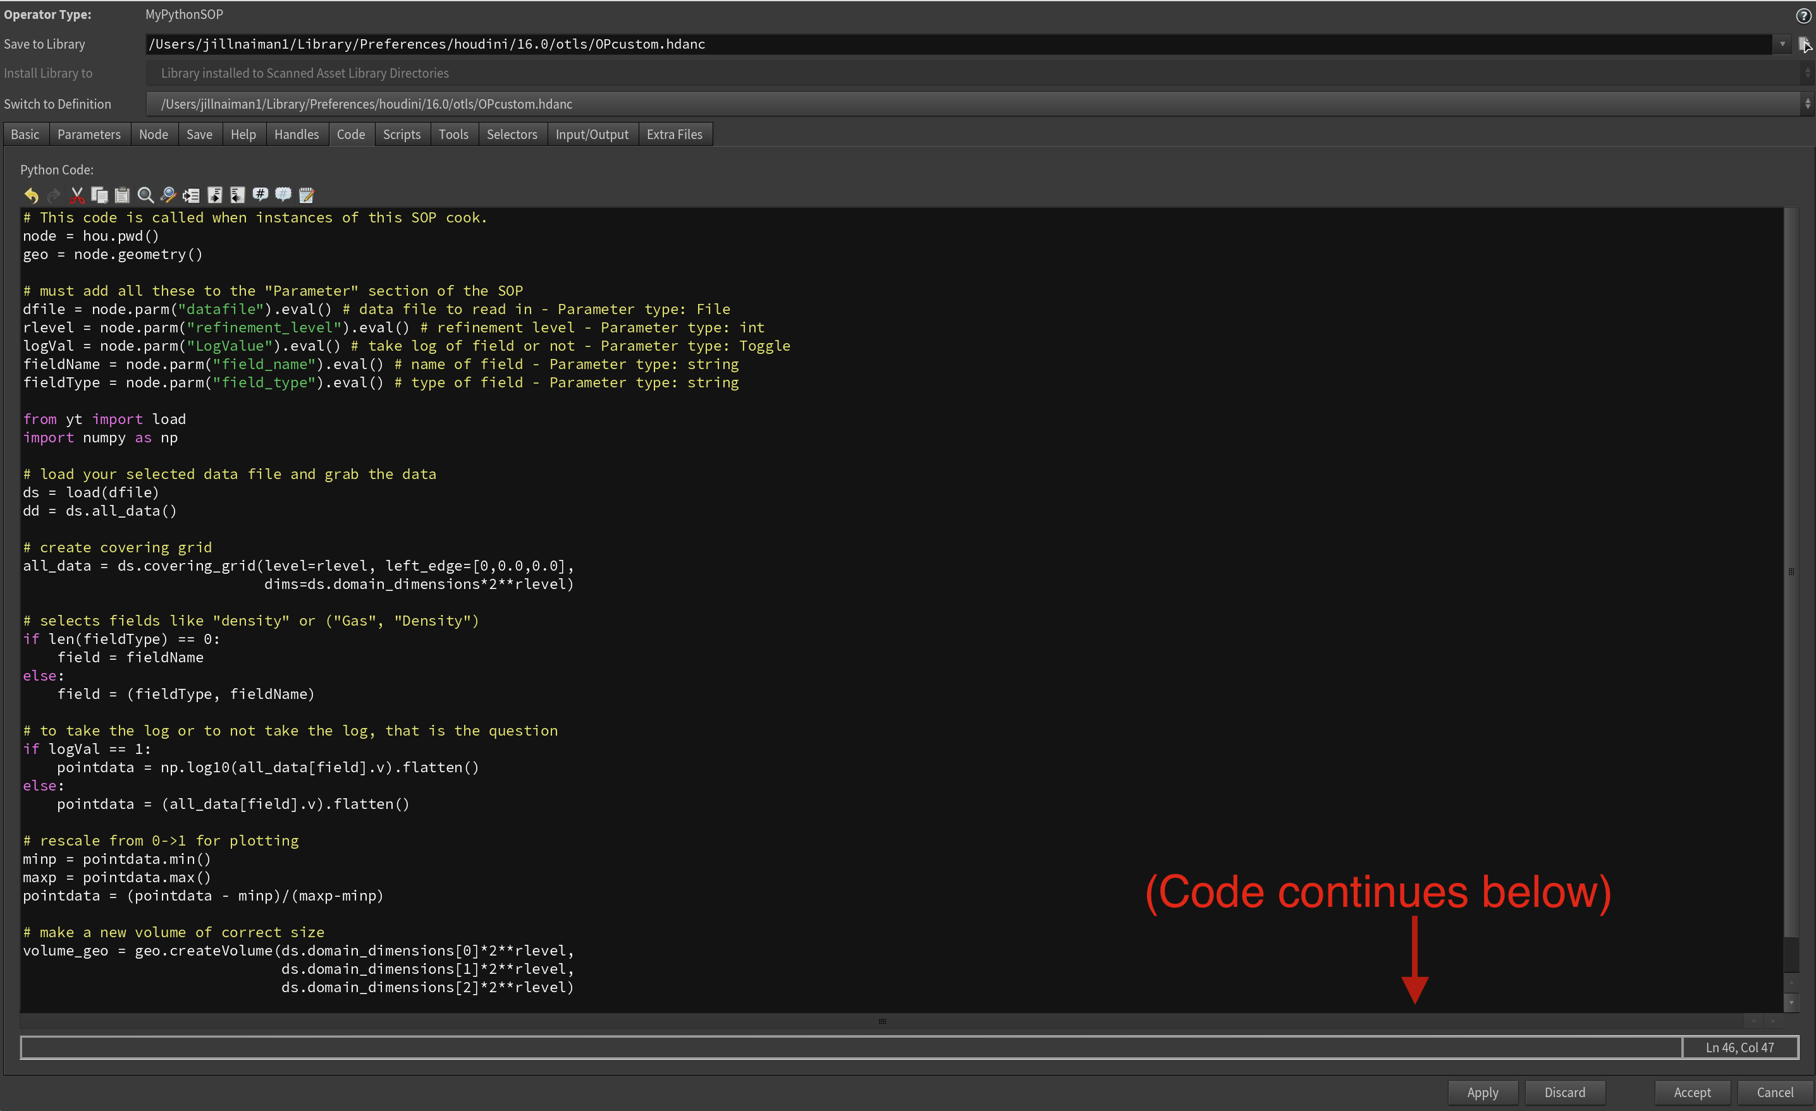1816x1111 pixels.
Task: Click the line 'geo = node.geometry()'
Action: 113,254
